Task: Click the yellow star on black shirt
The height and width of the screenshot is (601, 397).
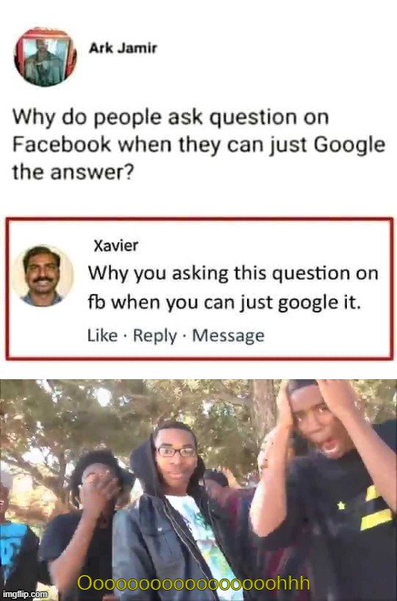Action: 341,506
